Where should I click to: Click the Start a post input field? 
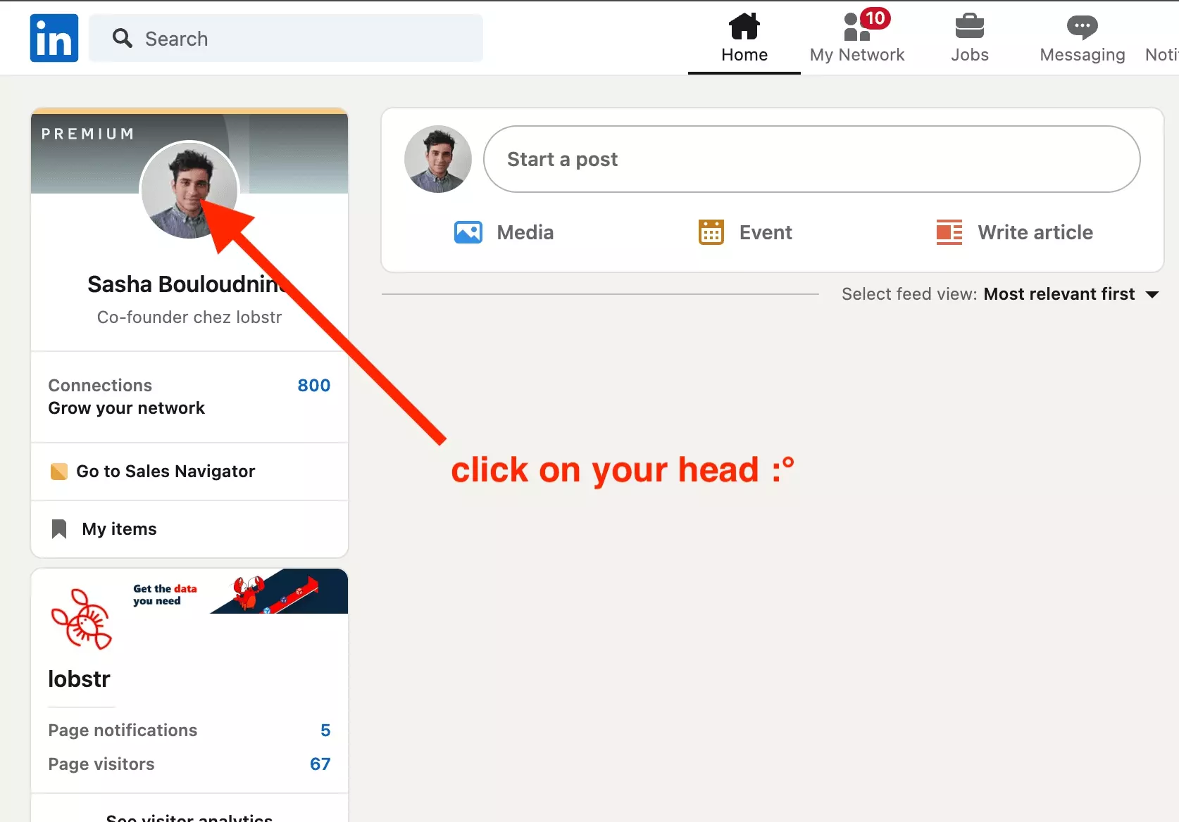[810, 159]
